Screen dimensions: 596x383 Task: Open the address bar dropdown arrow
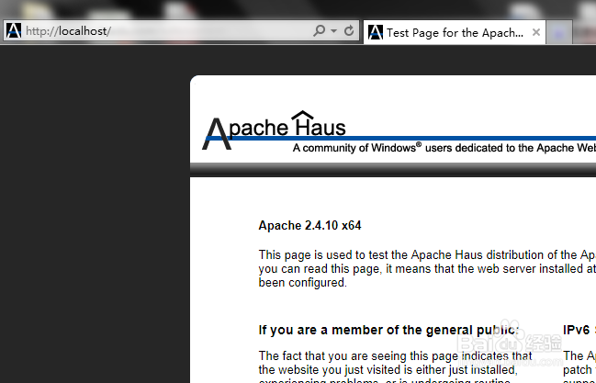tap(333, 30)
